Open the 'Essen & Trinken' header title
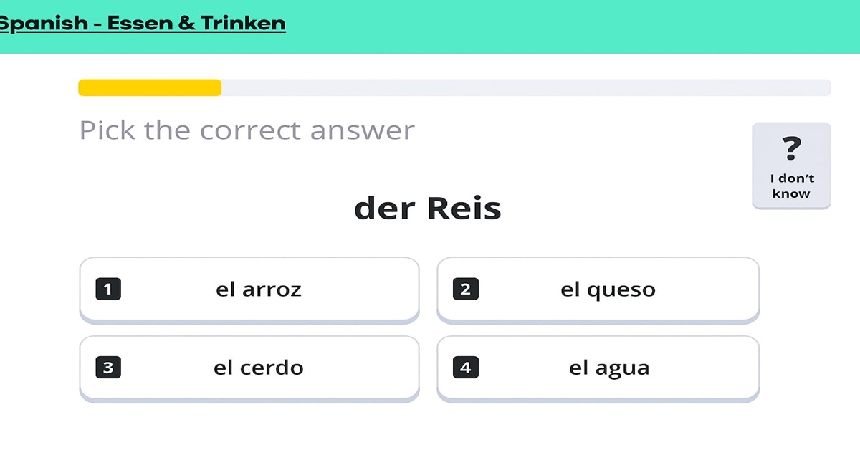Image resolution: width=860 pixels, height=450 pixels. coord(196,24)
